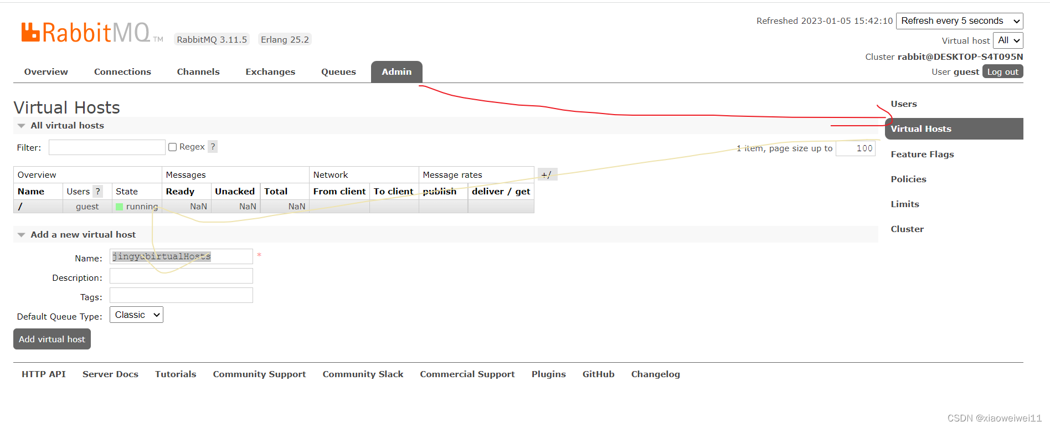Click the RabbitMQ logo
Screen dimensions: 1050x427
91,33
